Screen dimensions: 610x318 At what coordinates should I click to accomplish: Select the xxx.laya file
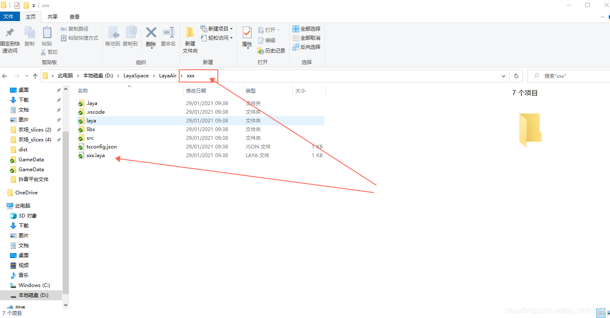tap(96, 155)
